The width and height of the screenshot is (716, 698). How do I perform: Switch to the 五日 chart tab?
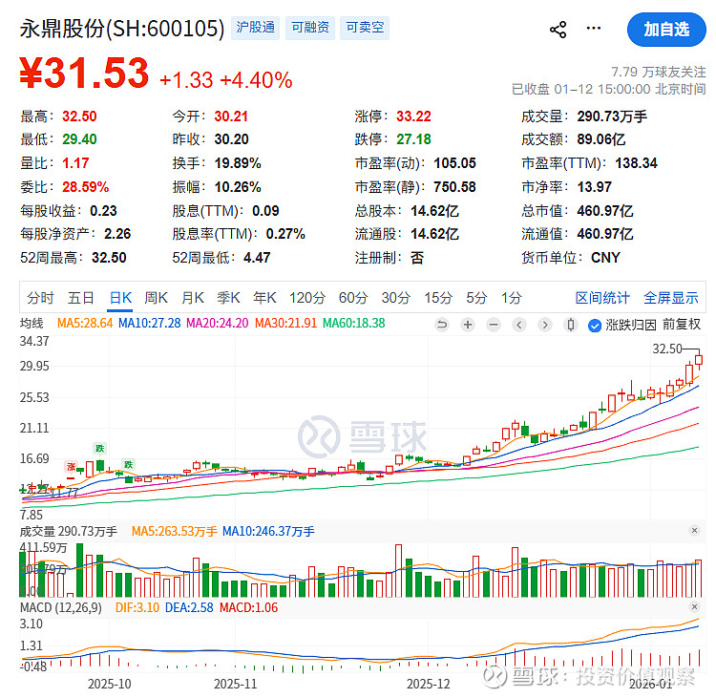pyautogui.click(x=81, y=298)
